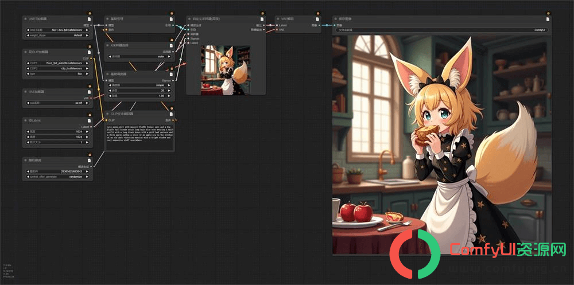Select previous sampler with euler's left arrow
This screenshot has height=285, width=574.
click(x=110, y=57)
